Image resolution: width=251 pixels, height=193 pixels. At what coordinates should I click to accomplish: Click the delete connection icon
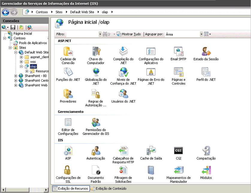(x=30, y=27)
